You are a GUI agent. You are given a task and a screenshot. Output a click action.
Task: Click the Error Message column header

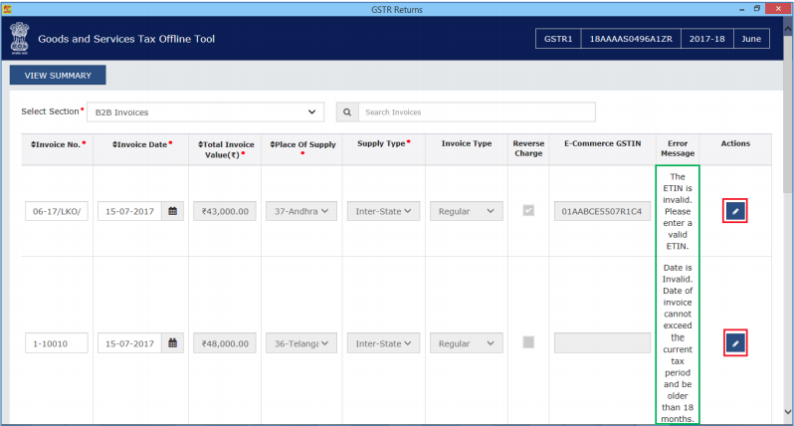pyautogui.click(x=678, y=148)
